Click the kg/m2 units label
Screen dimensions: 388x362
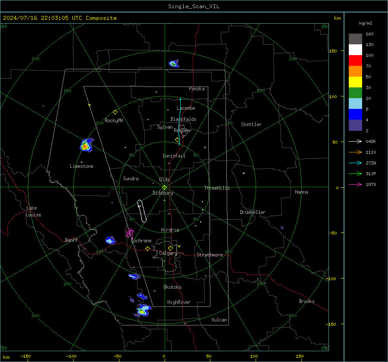[x=366, y=23]
